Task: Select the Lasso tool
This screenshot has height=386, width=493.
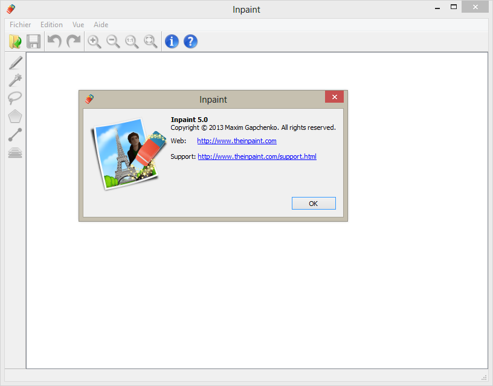Action: coord(15,98)
